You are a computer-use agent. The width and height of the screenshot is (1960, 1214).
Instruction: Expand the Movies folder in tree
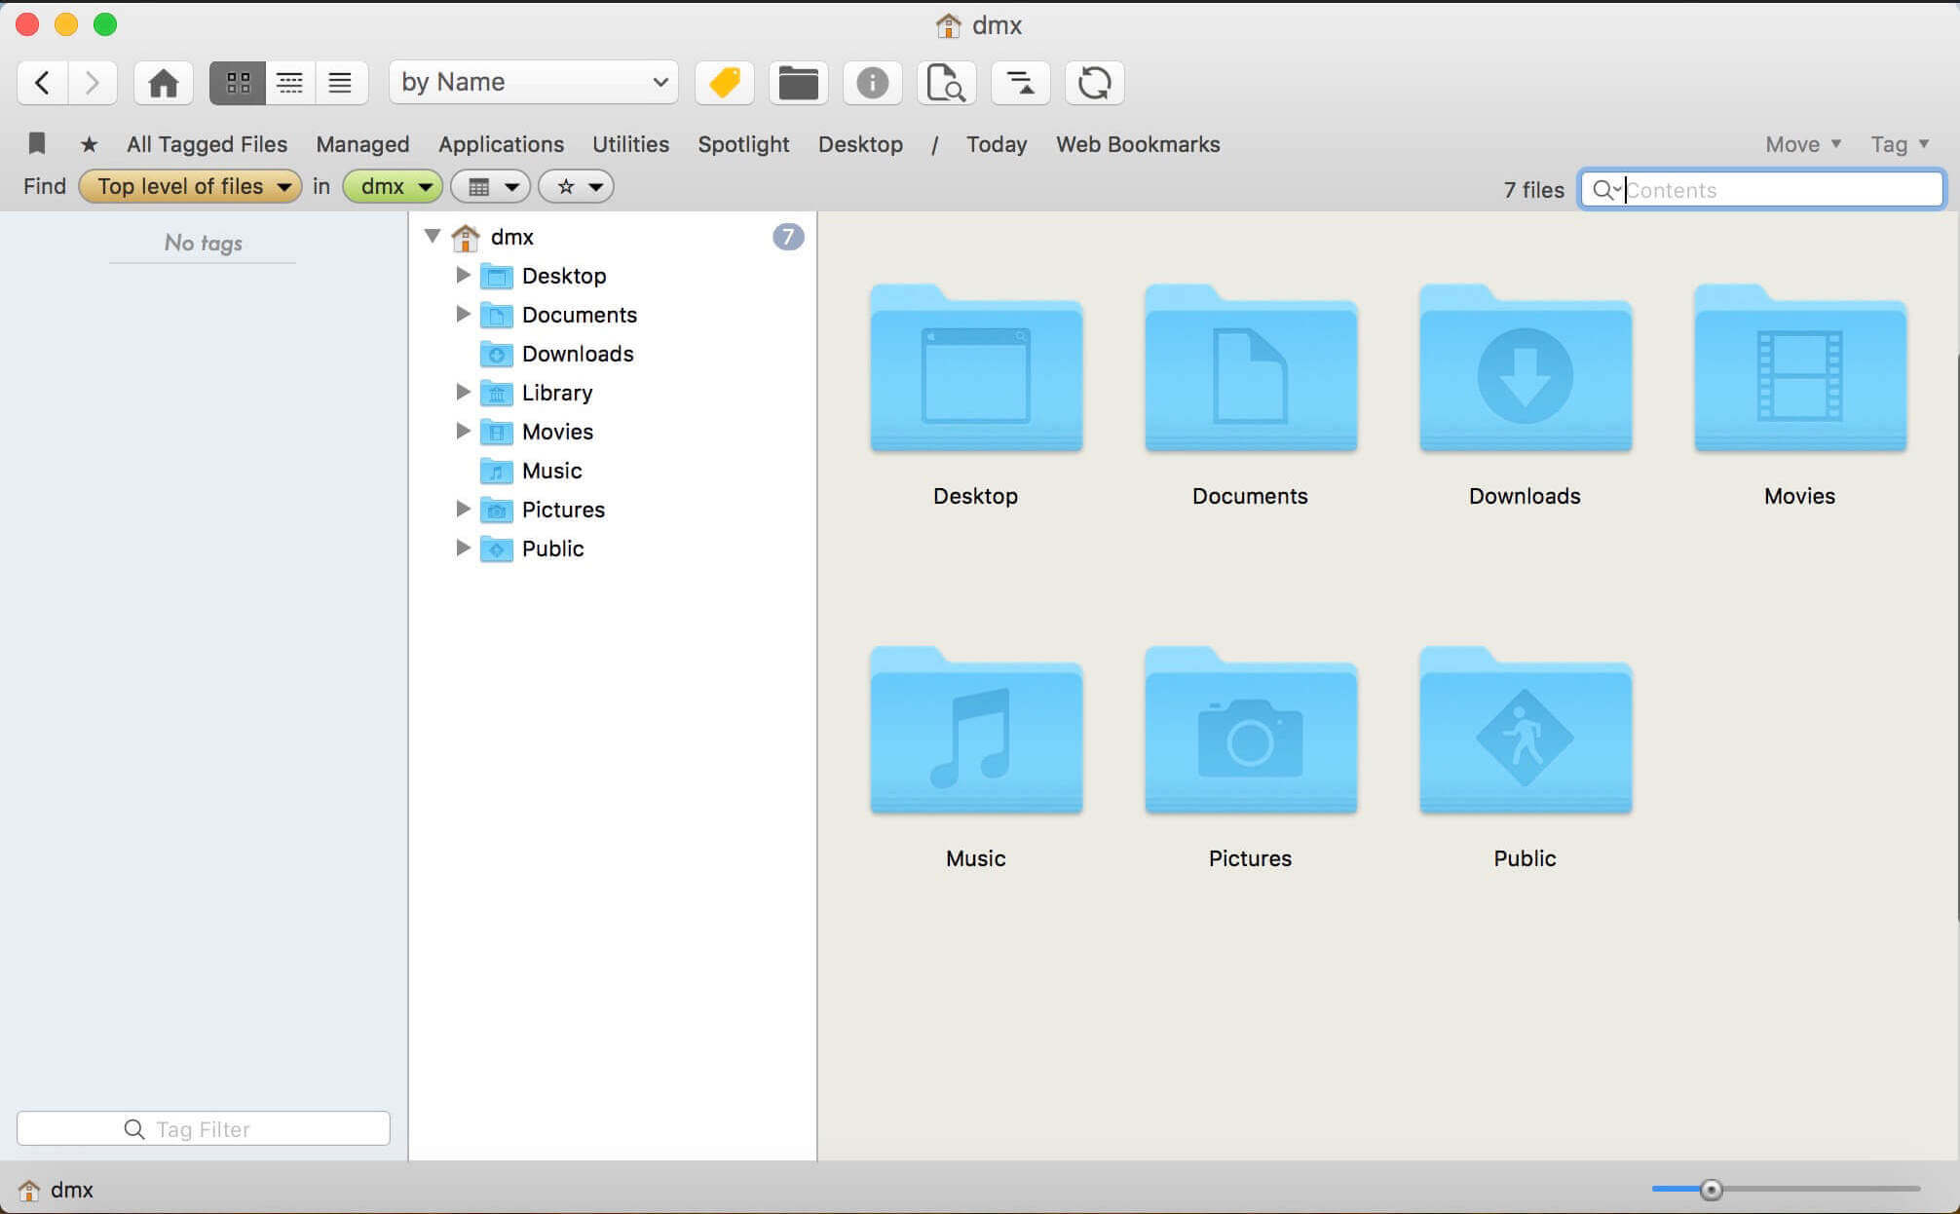coord(463,431)
